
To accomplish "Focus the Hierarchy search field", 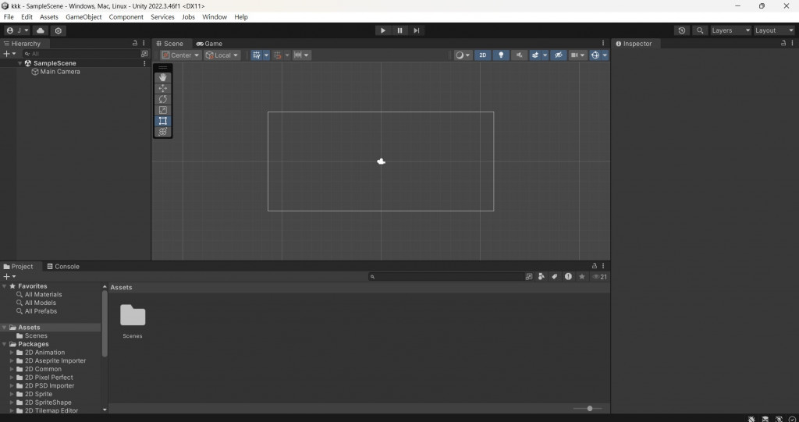I will [x=81, y=54].
